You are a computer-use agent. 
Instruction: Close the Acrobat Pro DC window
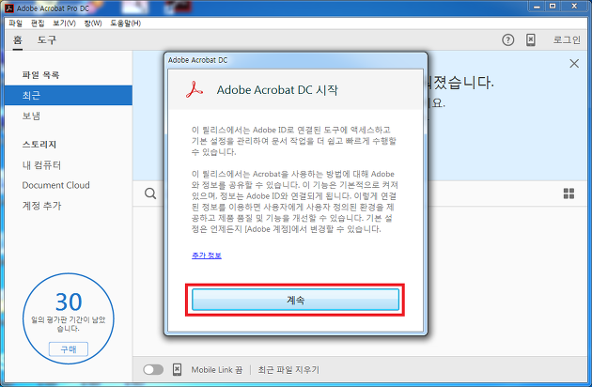(x=574, y=7)
